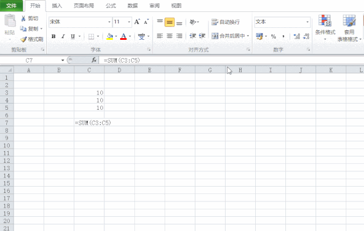Open the 文件 (File) tab
Image resolution: width=364 pixels, height=231 pixels.
(x=11, y=6)
